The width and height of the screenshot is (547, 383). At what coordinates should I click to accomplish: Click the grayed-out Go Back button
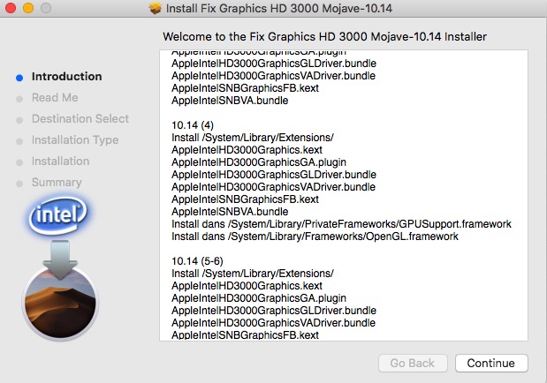412,363
